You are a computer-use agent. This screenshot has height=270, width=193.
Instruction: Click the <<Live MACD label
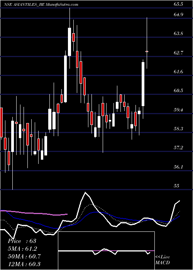[x=163, y=260]
